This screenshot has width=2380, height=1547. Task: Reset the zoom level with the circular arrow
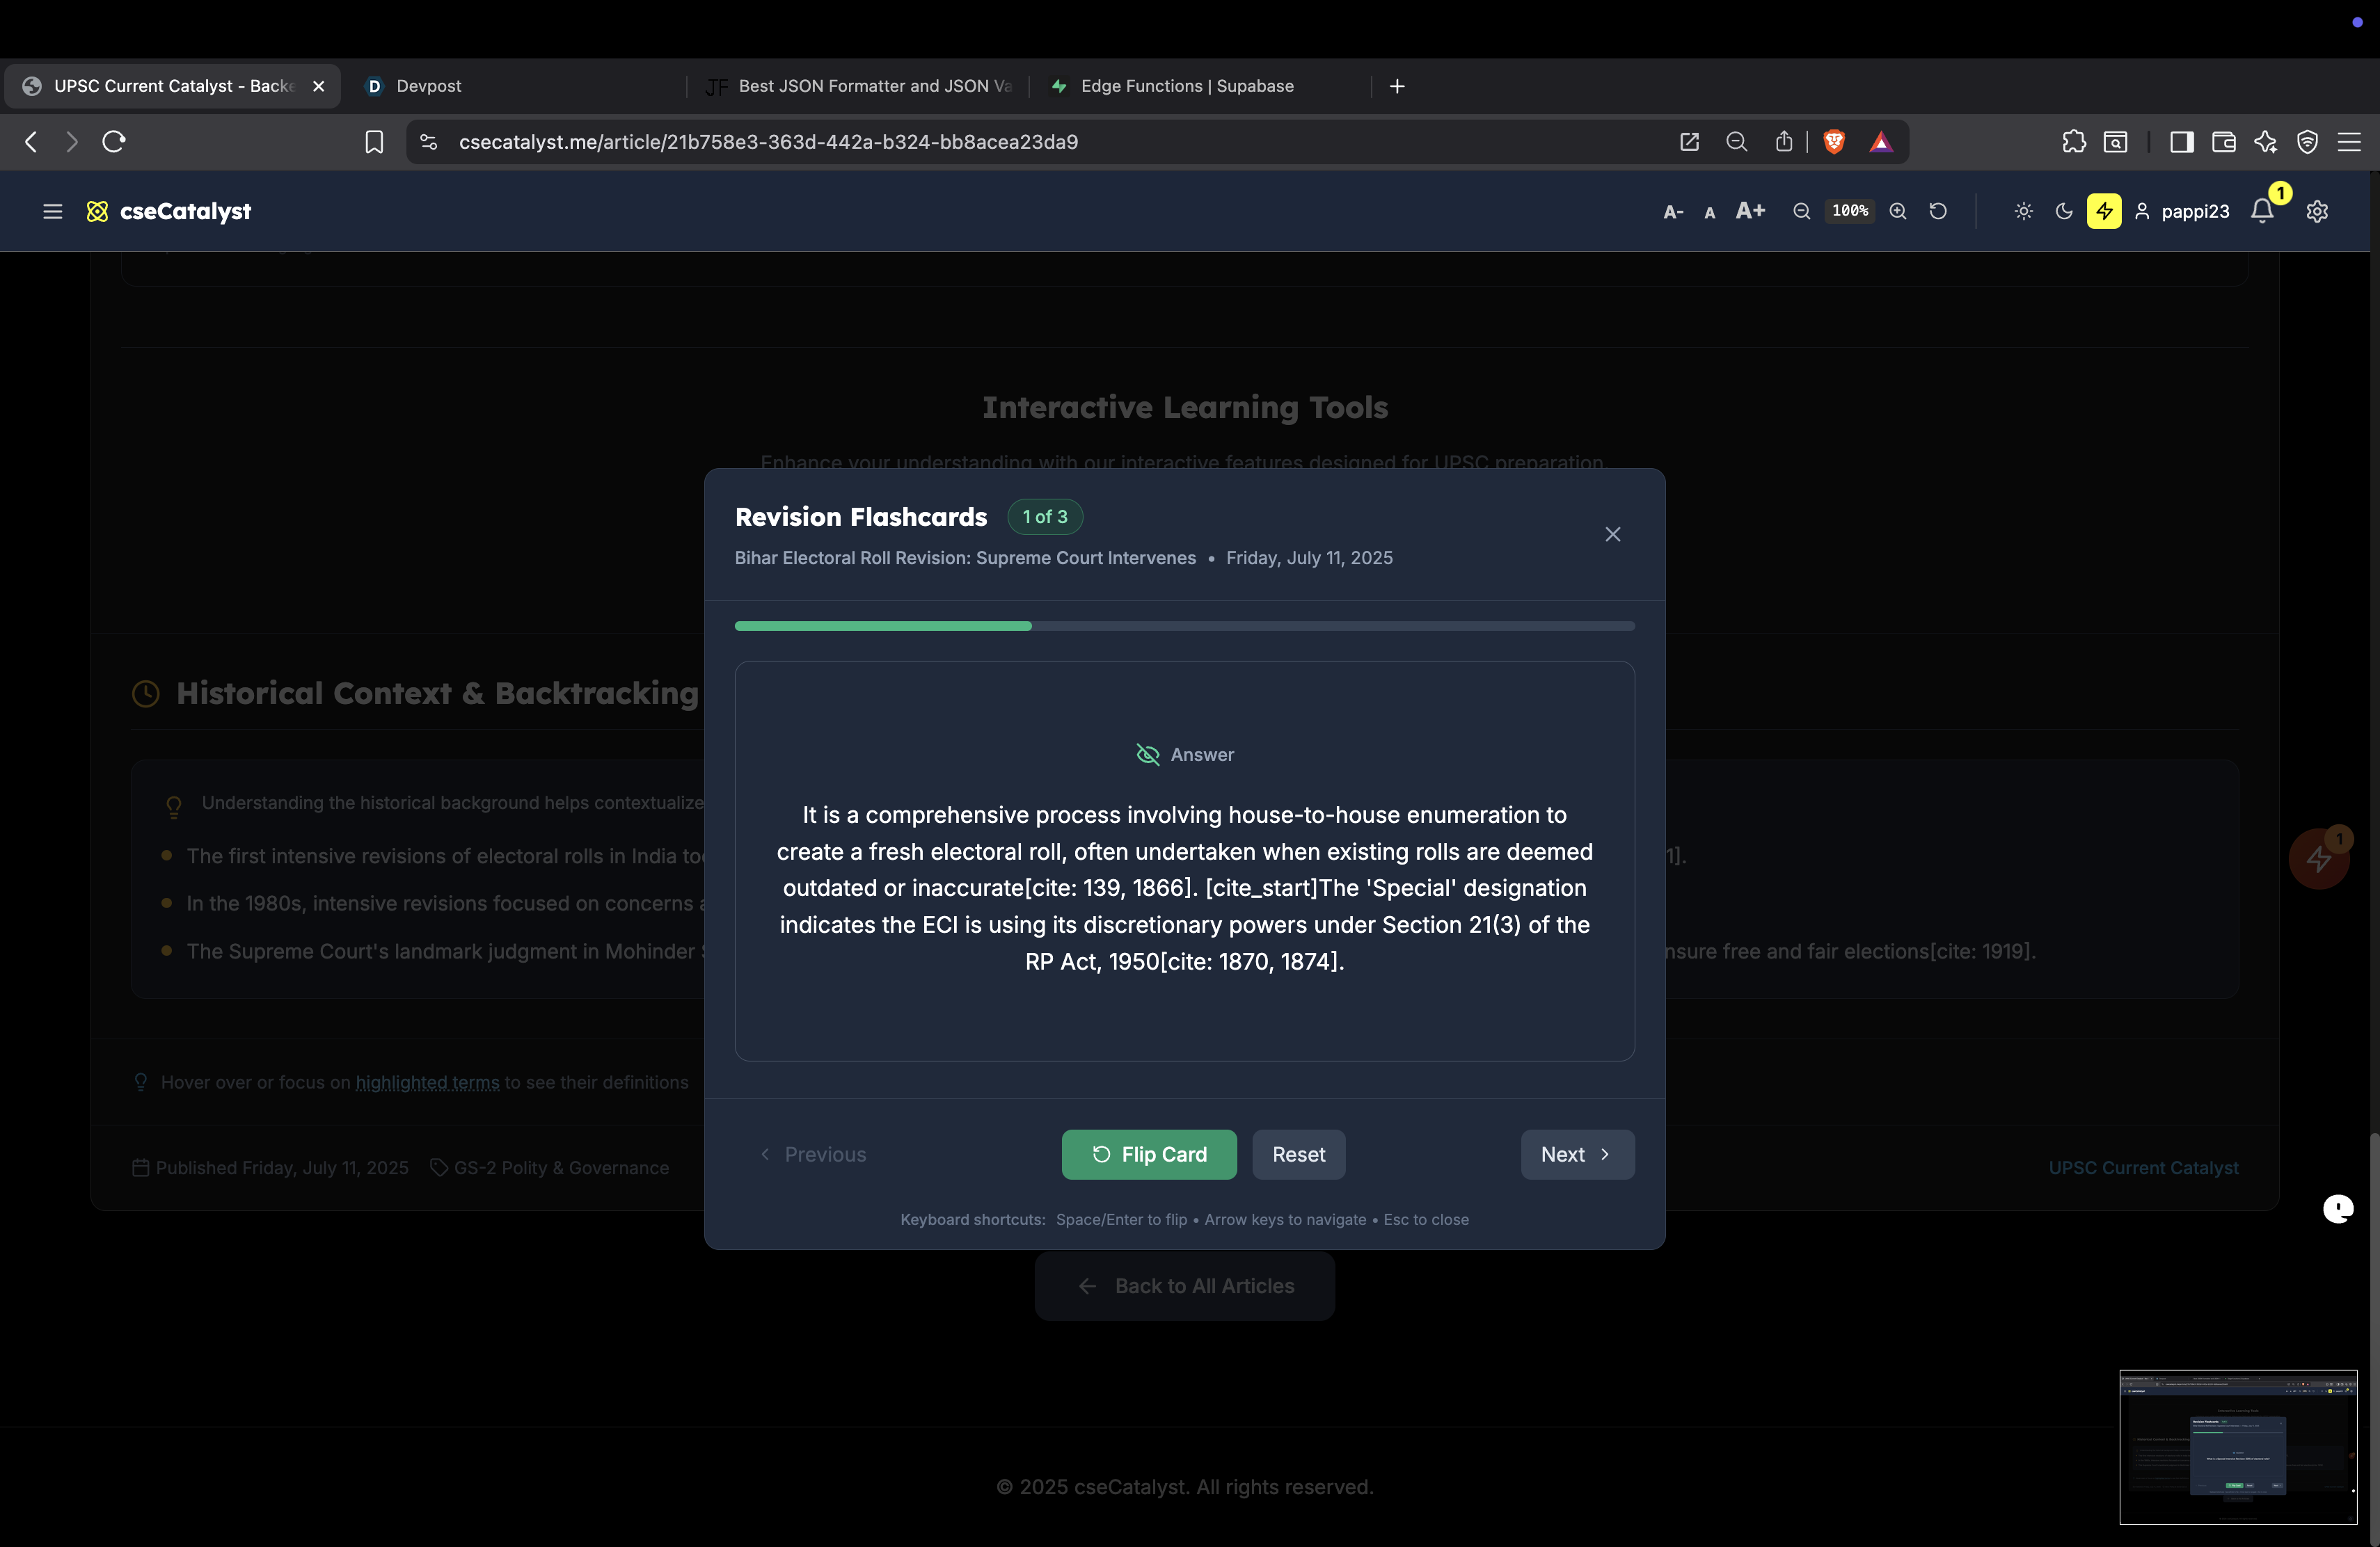1938,211
